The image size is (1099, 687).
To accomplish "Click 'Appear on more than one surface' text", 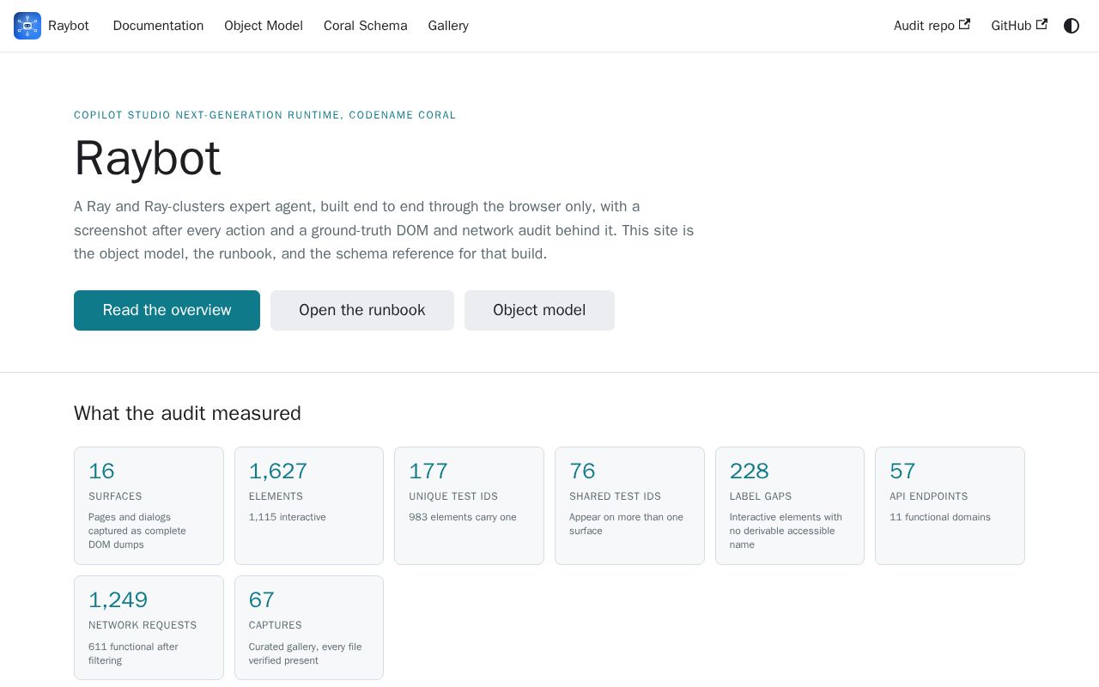I will pyautogui.click(x=627, y=524).
